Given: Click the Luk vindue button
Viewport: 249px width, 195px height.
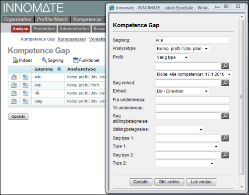Looking at the screenshot, I should click(x=201, y=182).
